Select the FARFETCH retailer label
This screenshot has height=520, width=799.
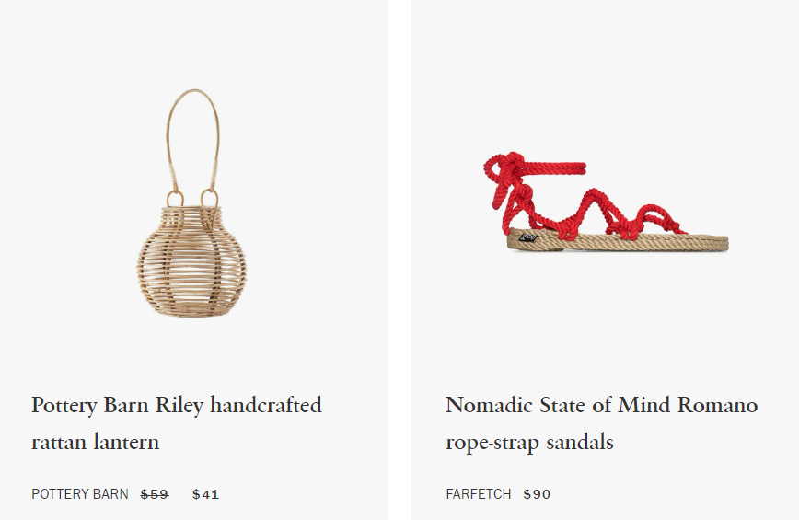(479, 494)
